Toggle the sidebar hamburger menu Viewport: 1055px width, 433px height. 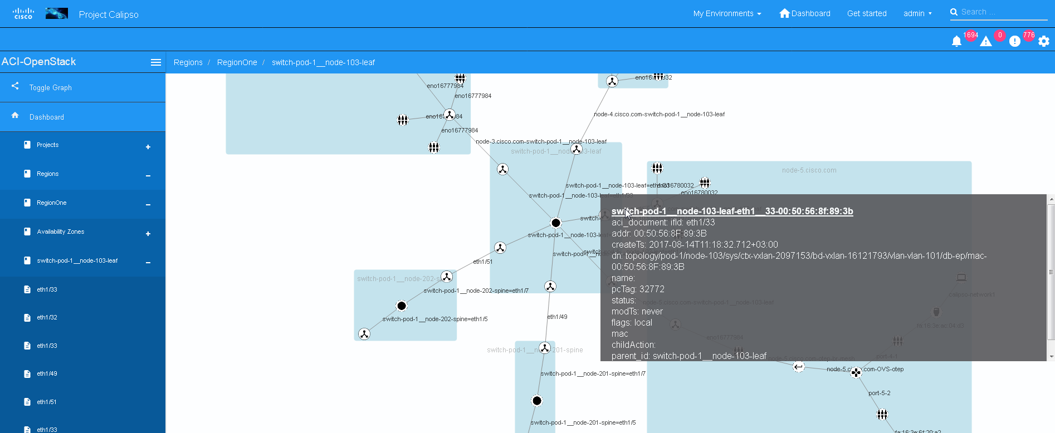click(156, 62)
